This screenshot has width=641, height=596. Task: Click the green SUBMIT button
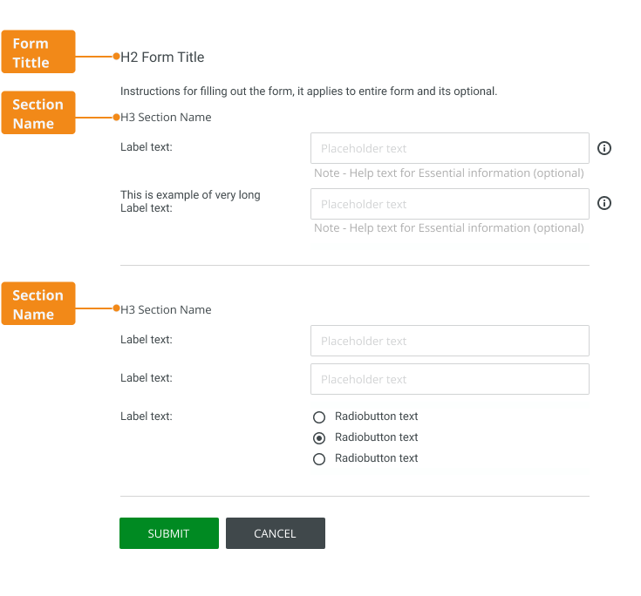[169, 533]
